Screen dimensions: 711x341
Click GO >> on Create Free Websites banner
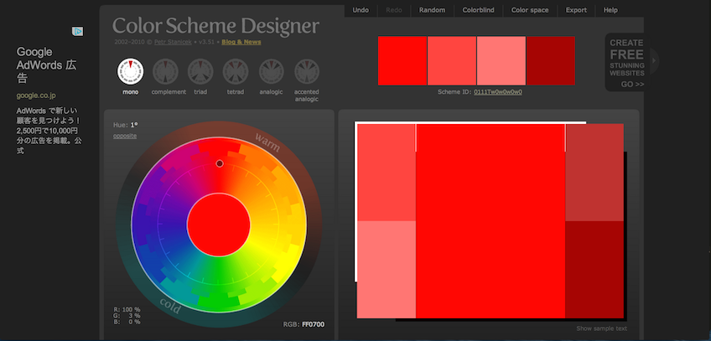(x=632, y=85)
